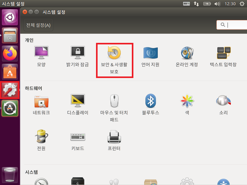Click the 시스템 section heading
This screenshot has height=185, width=247.
point(31,172)
